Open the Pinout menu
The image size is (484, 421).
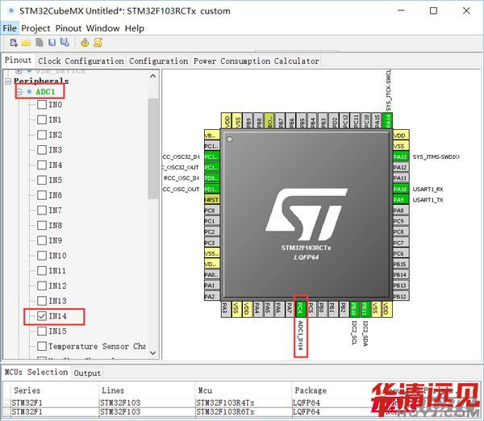[69, 28]
